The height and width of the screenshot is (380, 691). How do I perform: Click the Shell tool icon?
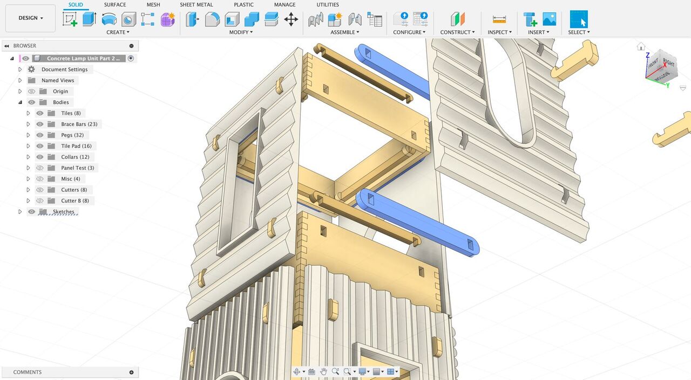[232, 19]
